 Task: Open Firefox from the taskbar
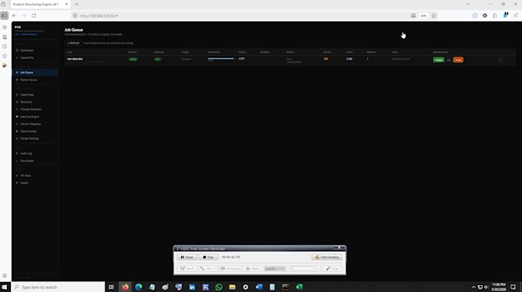click(x=125, y=287)
